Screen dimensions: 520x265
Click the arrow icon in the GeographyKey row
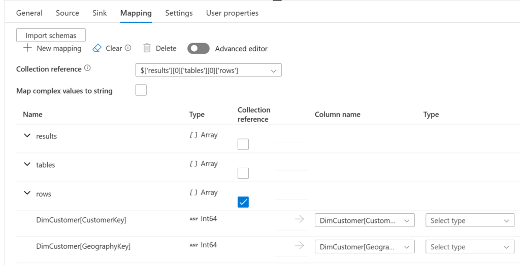click(300, 246)
